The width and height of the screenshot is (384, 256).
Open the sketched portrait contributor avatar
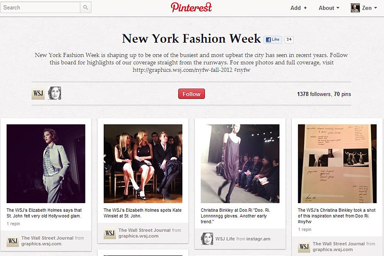(x=54, y=93)
